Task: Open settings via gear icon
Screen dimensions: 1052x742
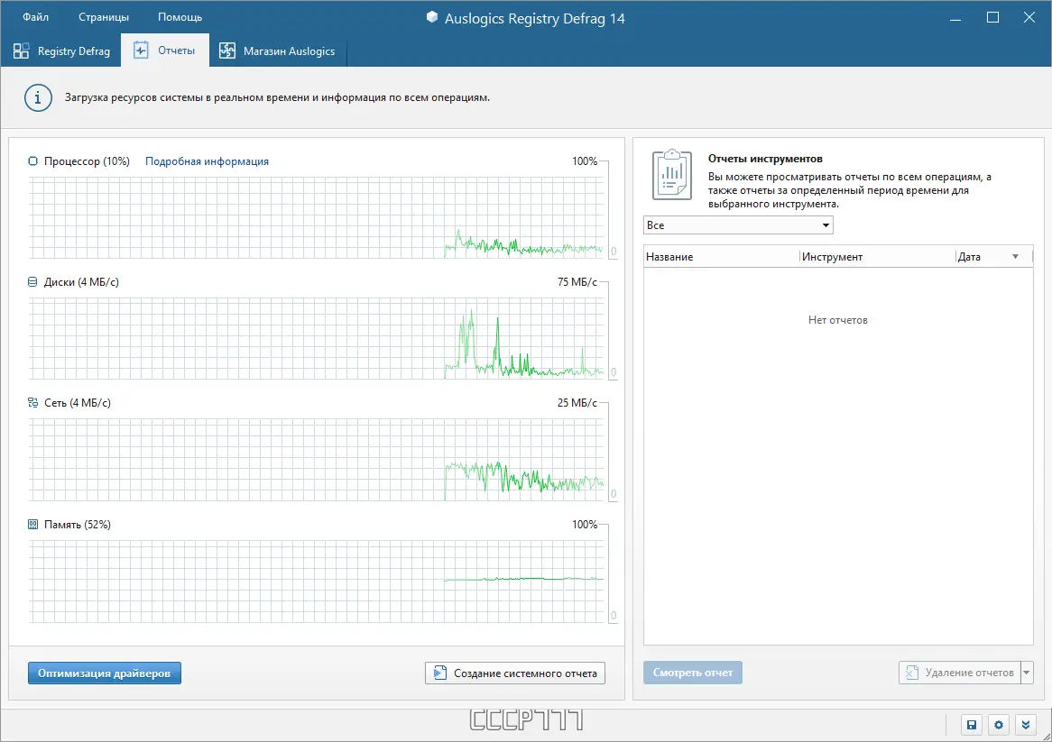Action: (999, 725)
